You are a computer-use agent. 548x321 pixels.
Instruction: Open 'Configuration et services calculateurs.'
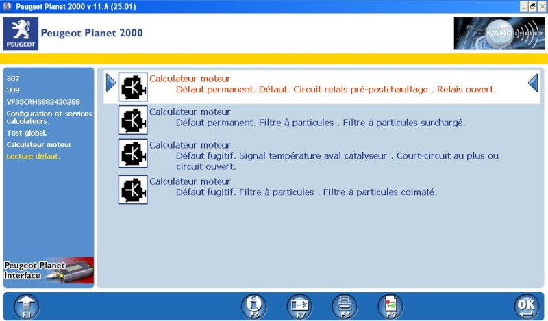coord(49,117)
